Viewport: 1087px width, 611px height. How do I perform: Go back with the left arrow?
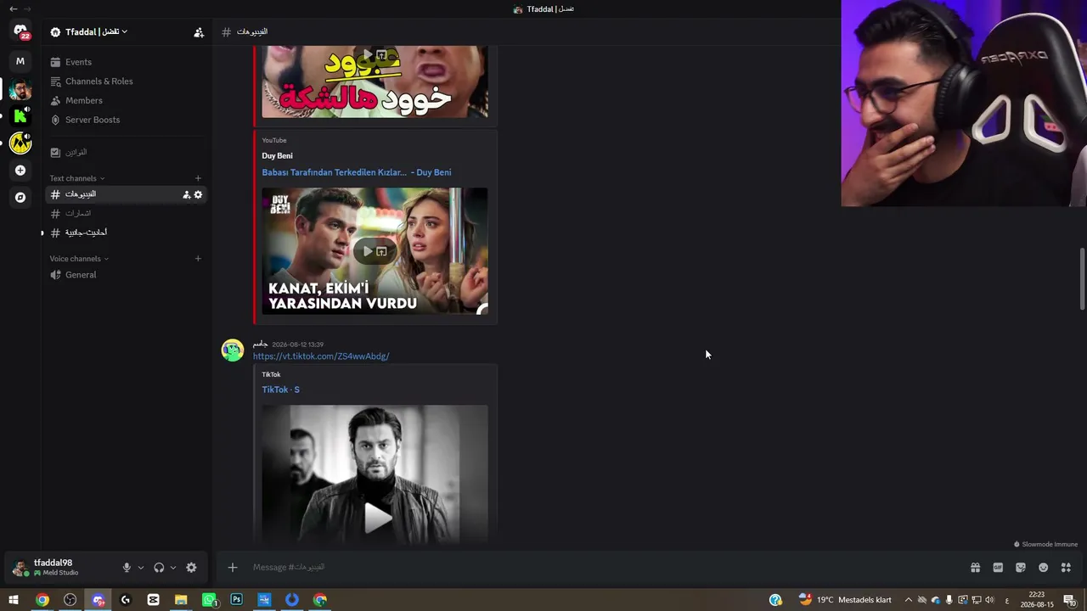[13, 8]
